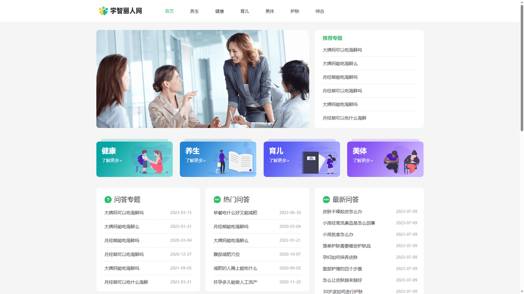
Task: Open 月经期可以吃海鲜吗 in 推荐专题
Action: (342, 91)
